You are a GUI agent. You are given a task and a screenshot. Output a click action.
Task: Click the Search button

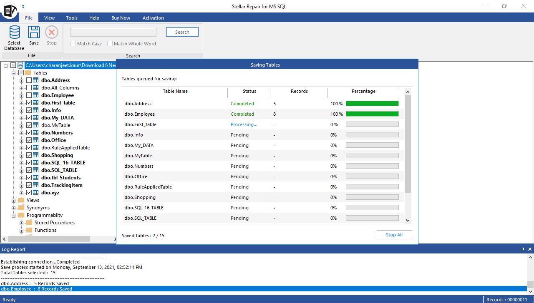pyautogui.click(x=182, y=32)
